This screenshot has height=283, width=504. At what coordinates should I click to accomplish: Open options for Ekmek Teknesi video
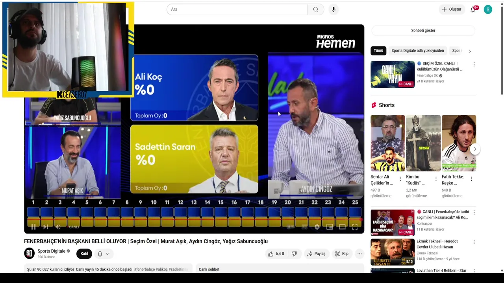point(474,242)
